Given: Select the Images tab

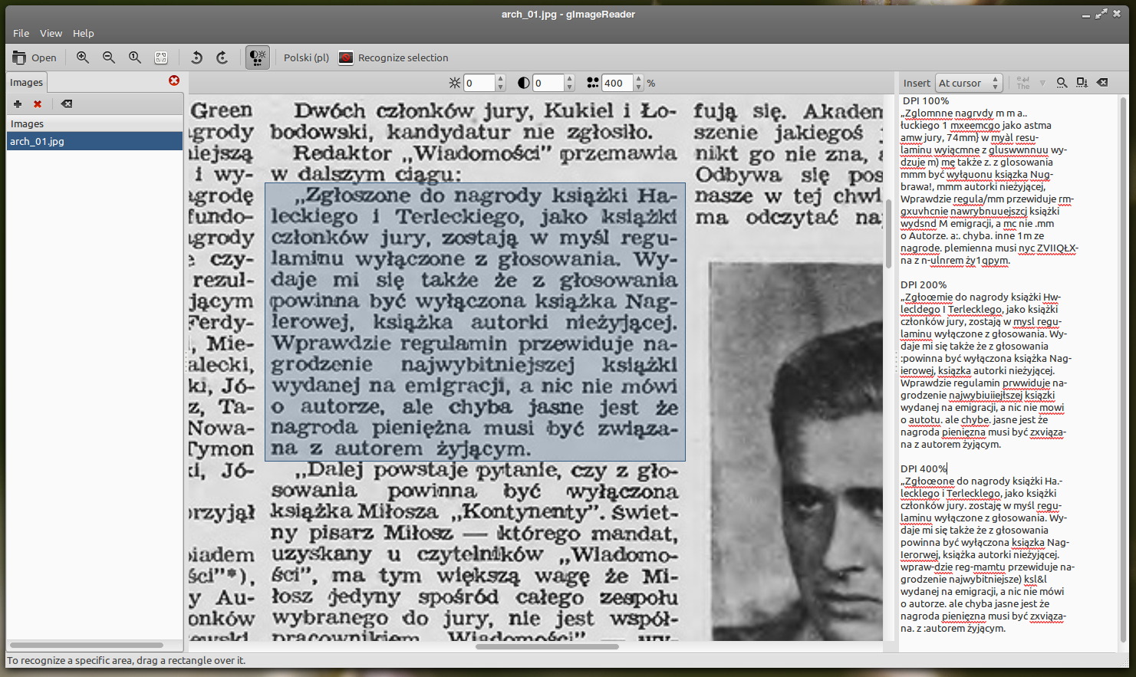Looking at the screenshot, I should tap(26, 82).
